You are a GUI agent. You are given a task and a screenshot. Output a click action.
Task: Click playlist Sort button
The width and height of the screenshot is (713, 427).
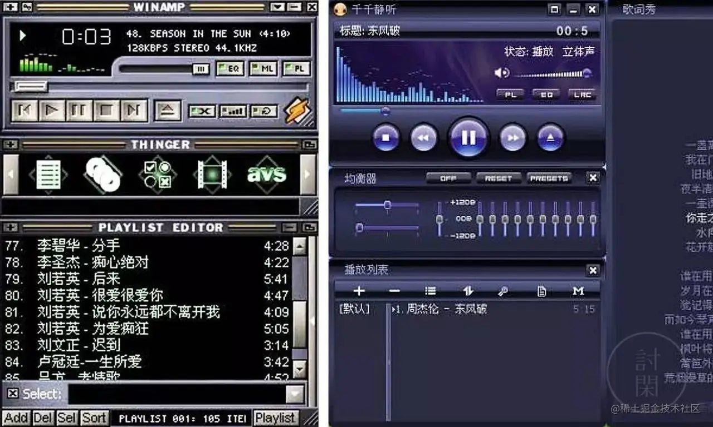[x=94, y=418]
